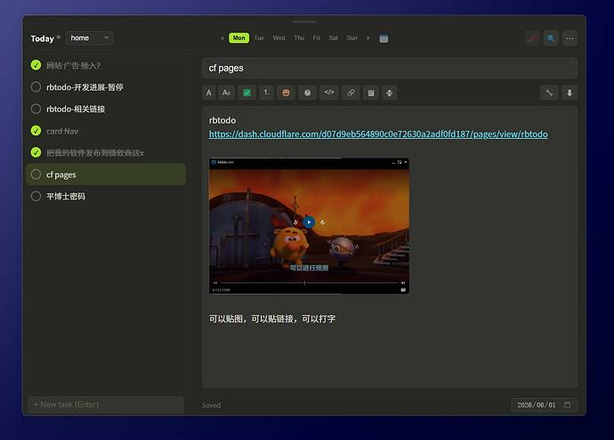Open the emoji picker icon
The height and width of the screenshot is (440, 614).
(x=287, y=93)
